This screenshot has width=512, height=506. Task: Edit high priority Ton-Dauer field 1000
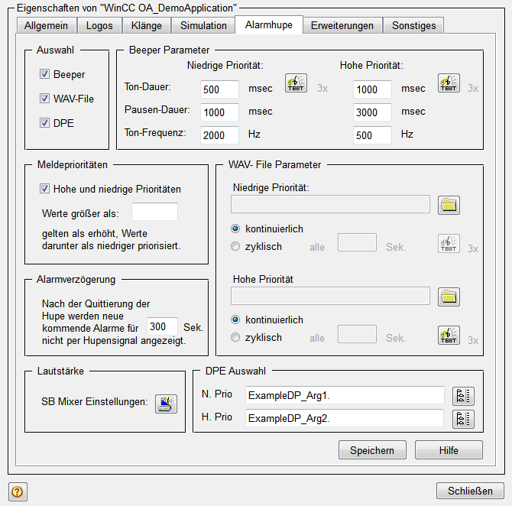click(372, 89)
